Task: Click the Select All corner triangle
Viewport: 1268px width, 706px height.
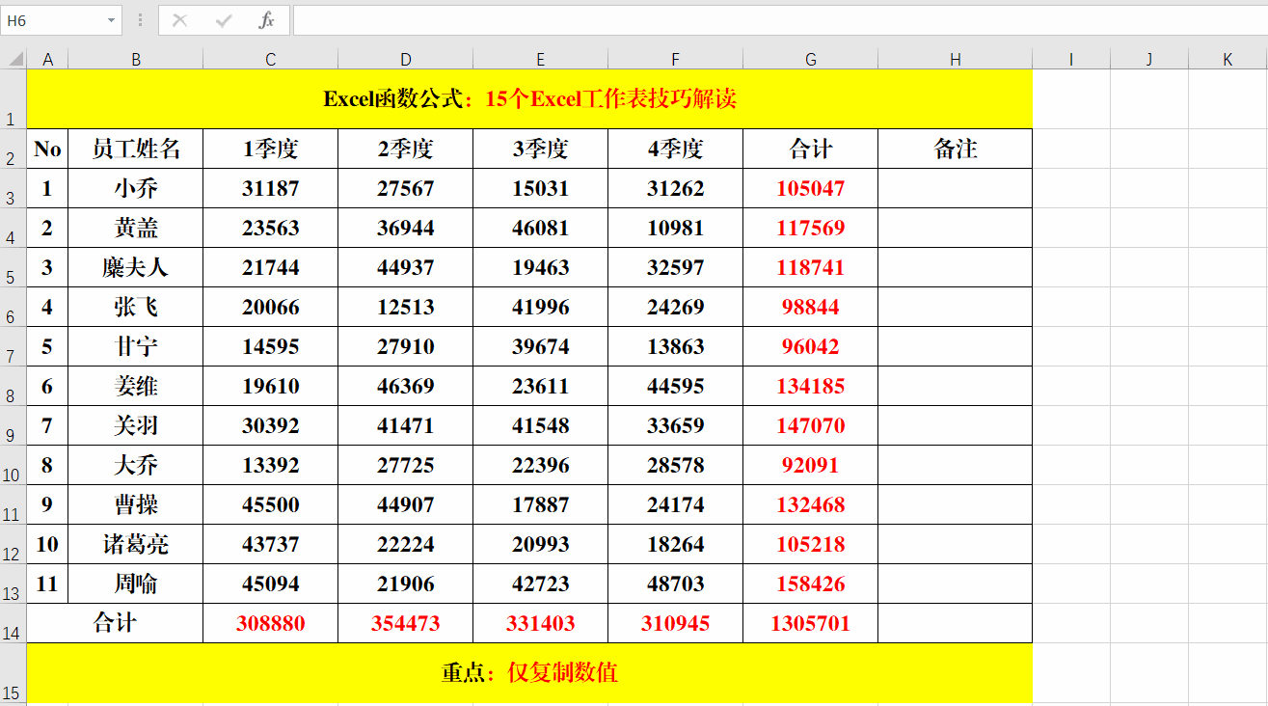Action: click(14, 60)
